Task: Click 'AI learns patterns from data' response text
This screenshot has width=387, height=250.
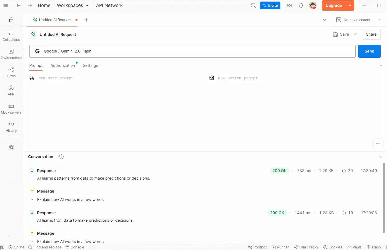Action: [94, 178]
